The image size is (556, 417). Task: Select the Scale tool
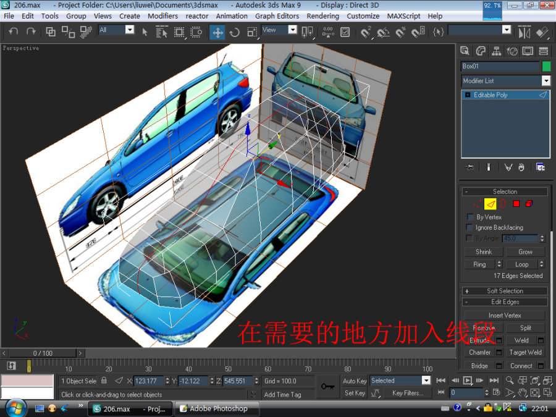(252, 32)
